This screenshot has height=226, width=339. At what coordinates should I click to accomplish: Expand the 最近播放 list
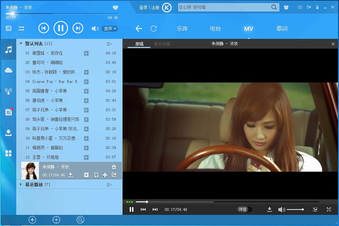click(x=21, y=184)
